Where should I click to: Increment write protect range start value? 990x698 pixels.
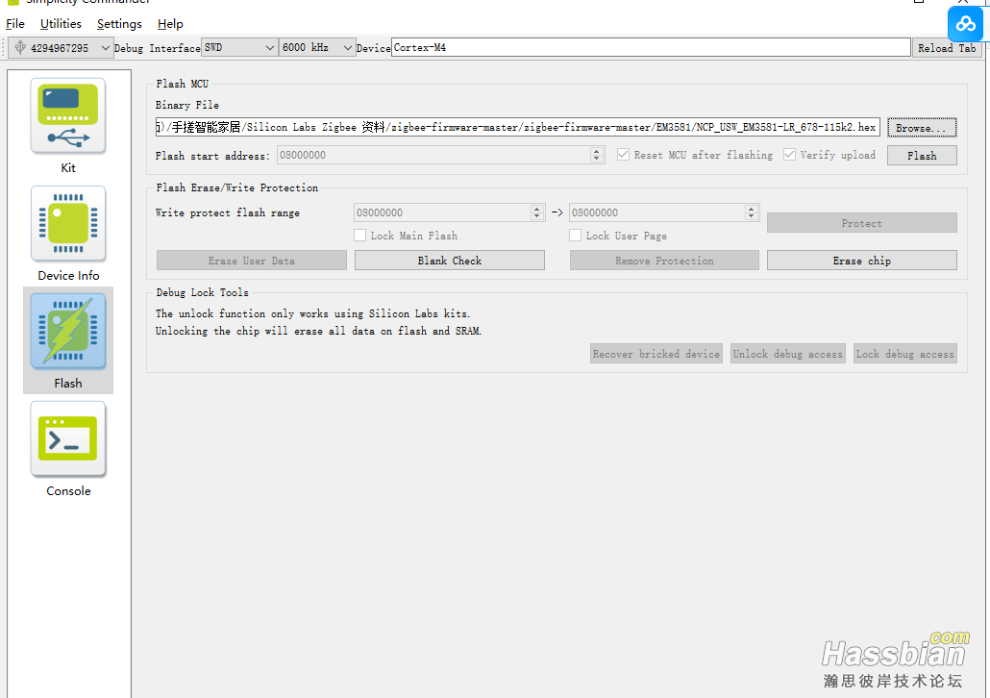click(x=537, y=209)
